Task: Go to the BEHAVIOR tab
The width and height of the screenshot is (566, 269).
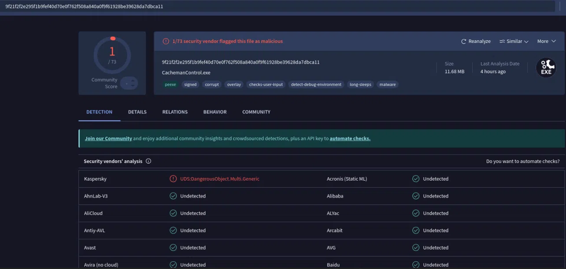Action: 215,112
